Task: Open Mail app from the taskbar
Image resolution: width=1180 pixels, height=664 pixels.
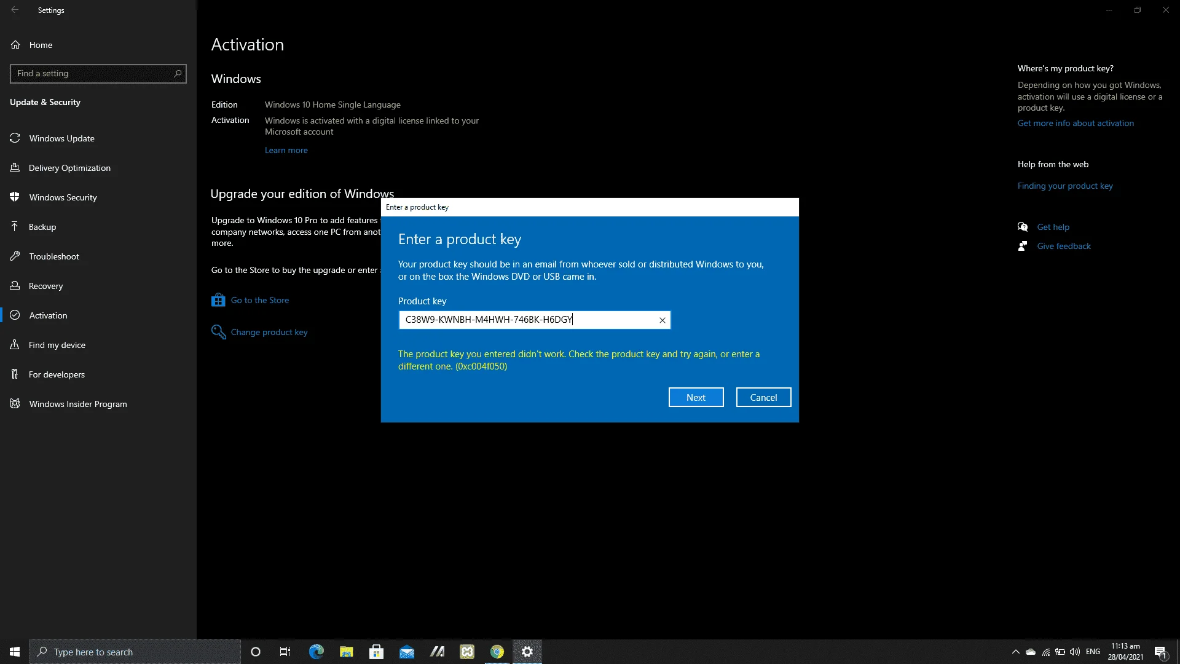Action: pos(407,652)
